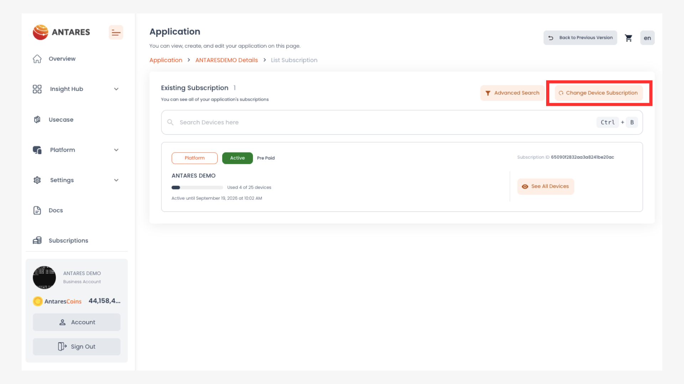Click the device usage progress bar
Screen dimensions: 684x384
pyautogui.click(x=197, y=187)
